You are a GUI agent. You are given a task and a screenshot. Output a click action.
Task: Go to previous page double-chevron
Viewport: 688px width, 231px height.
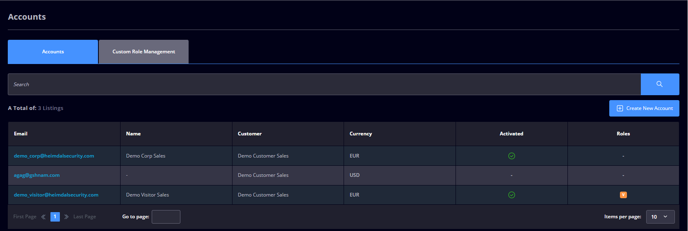tap(43, 217)
